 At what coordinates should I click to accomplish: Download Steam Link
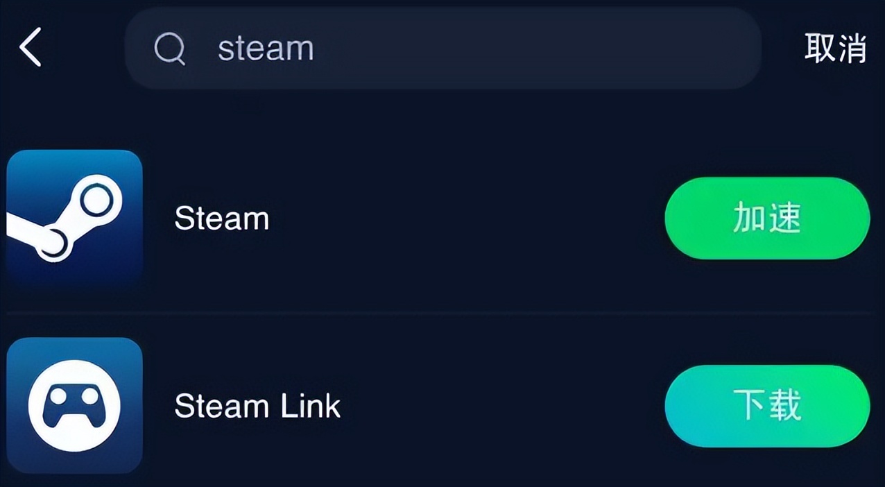[766, 407]
